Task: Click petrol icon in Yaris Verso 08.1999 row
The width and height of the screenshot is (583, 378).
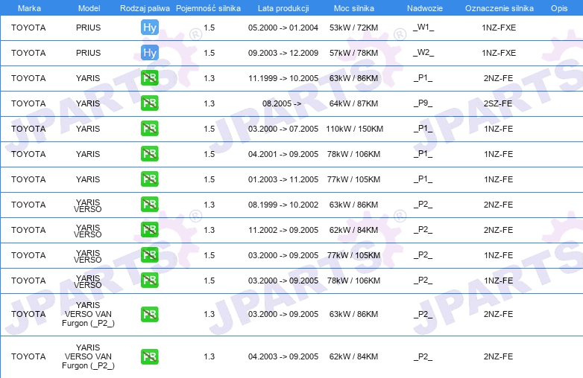Action: [149, 205]
